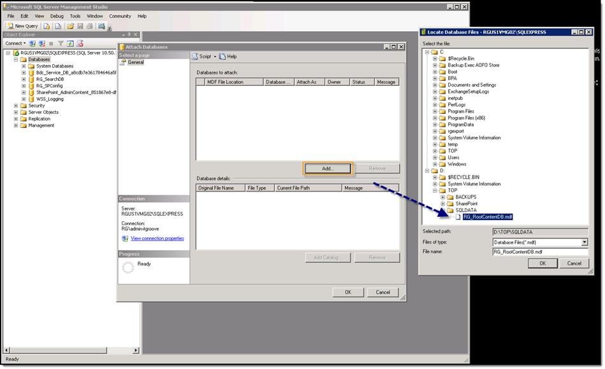Open the toolbar options overflow arrow
Viewport: 605px width, 369px height.
click(x=110, y=28)
